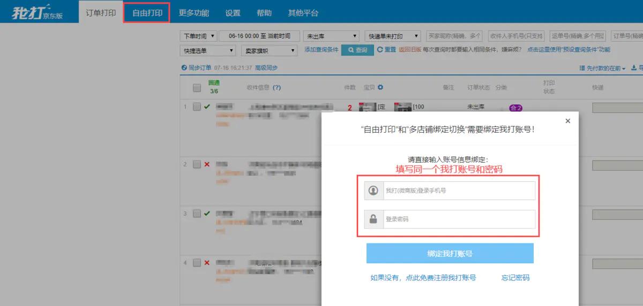Click 添加查询条件 link
The image size is (643, 306).
[321, 50]
